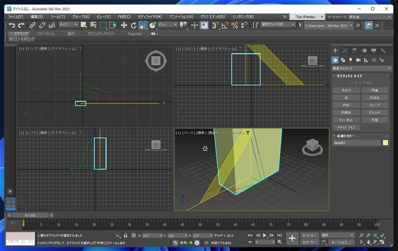Toggle the 3D Snaps button
The width and height of the screenshot is (398, 251).
click(x=215, y=25)
